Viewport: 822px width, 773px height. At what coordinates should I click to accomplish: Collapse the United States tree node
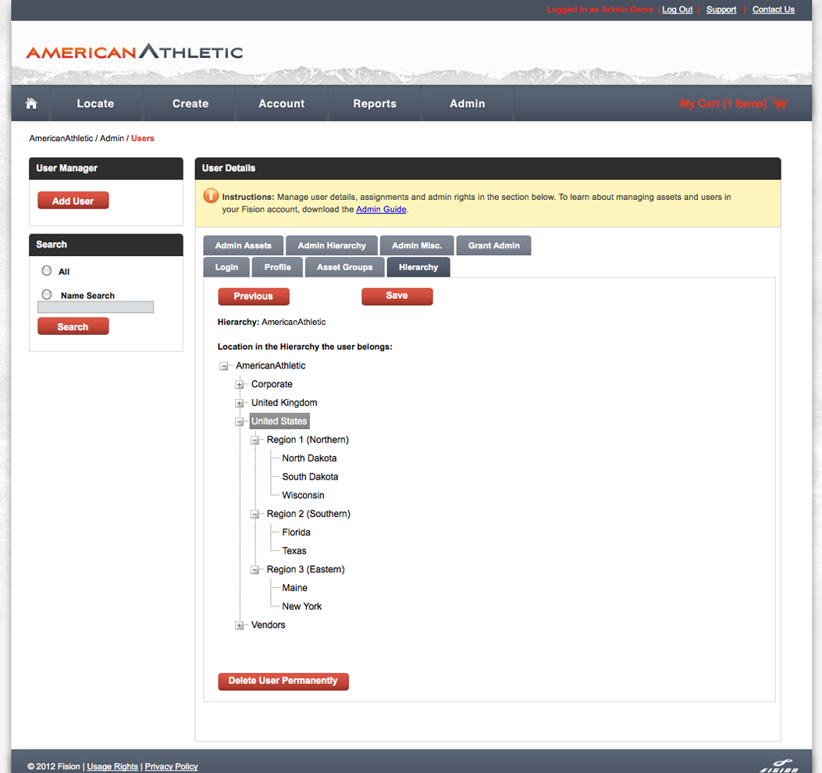pos(239,422)
